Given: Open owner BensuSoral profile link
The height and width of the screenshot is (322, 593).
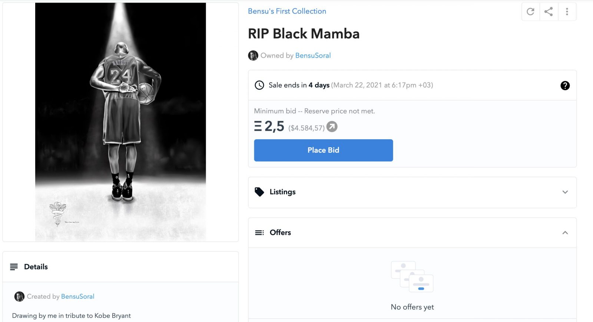Looking at the screenshot, I should point(313,56).
